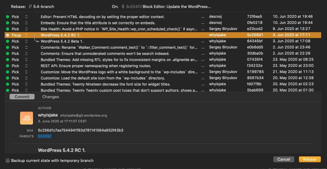Open action stepper for 'Comments: Ensure that unmoderated' row
Image resolution: width=327 pixels, height=169 pixels.
26,53
